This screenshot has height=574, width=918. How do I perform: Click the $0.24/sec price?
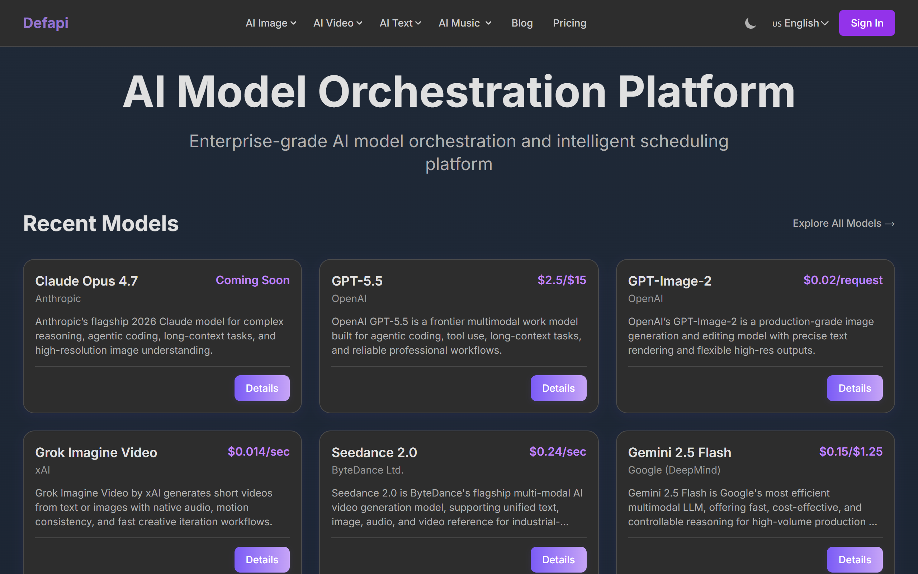pos(558,452)
